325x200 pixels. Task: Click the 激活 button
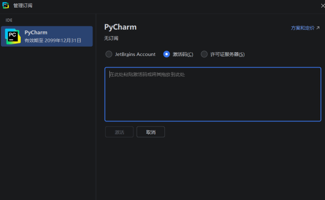tap(119, 132)
